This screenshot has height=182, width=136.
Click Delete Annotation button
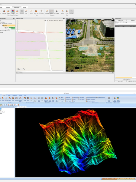90,101
